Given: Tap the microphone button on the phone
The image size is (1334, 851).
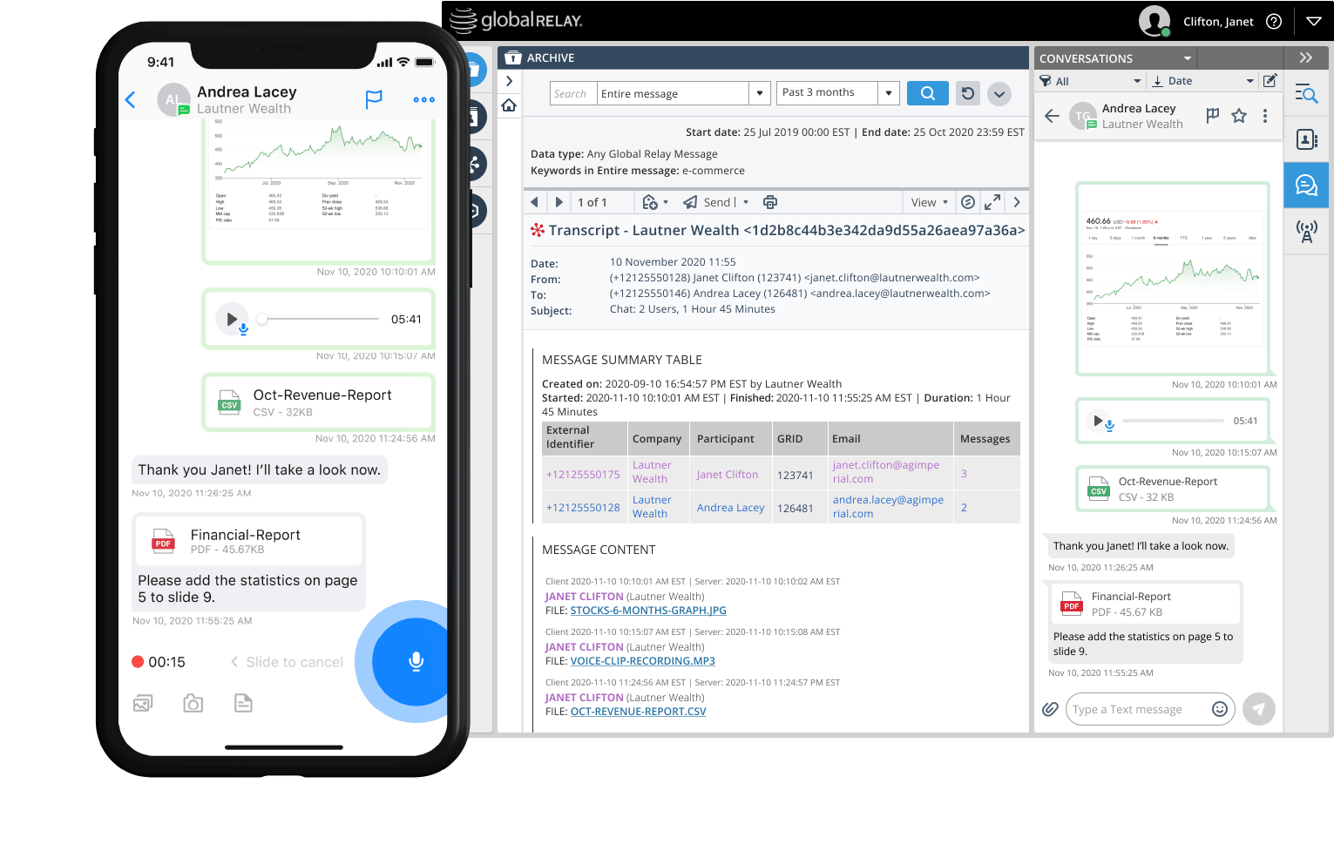Looking at the screenshot, I should click(x=416, y=662).
